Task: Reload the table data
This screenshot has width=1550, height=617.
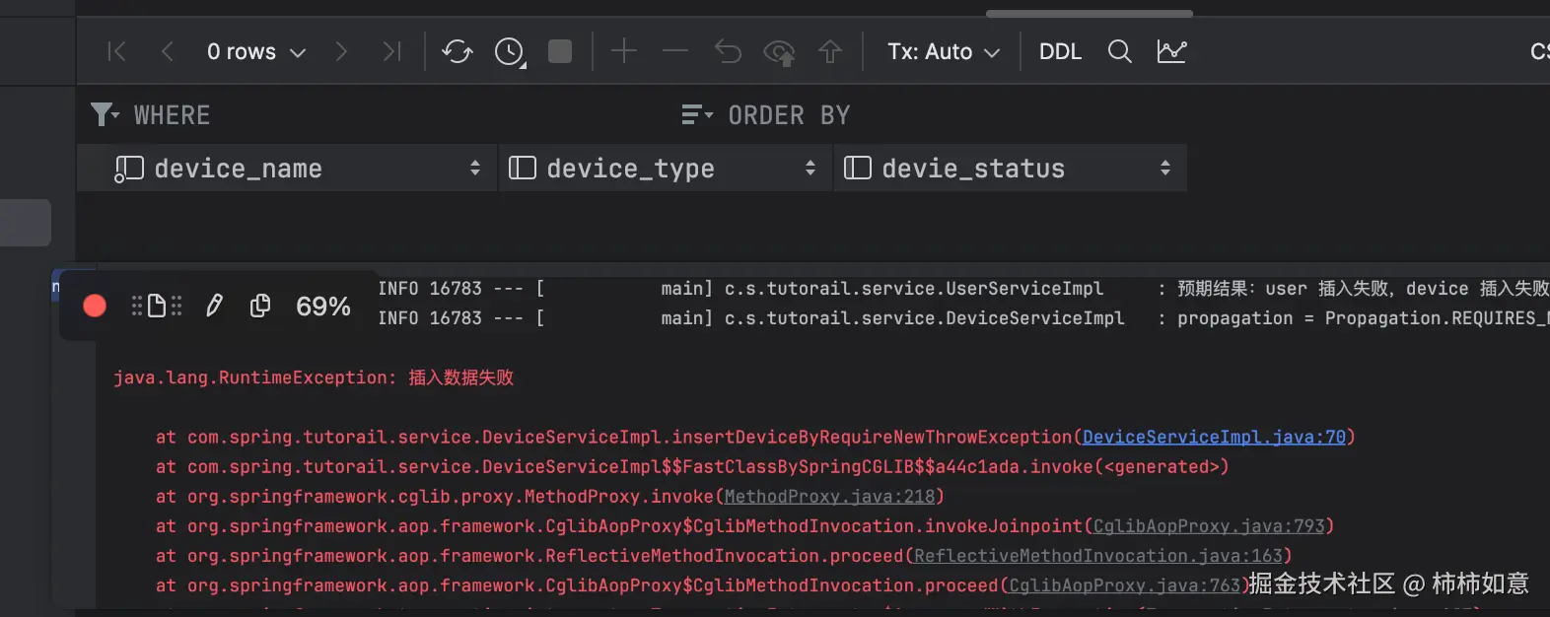Action: tap(458, 51)
